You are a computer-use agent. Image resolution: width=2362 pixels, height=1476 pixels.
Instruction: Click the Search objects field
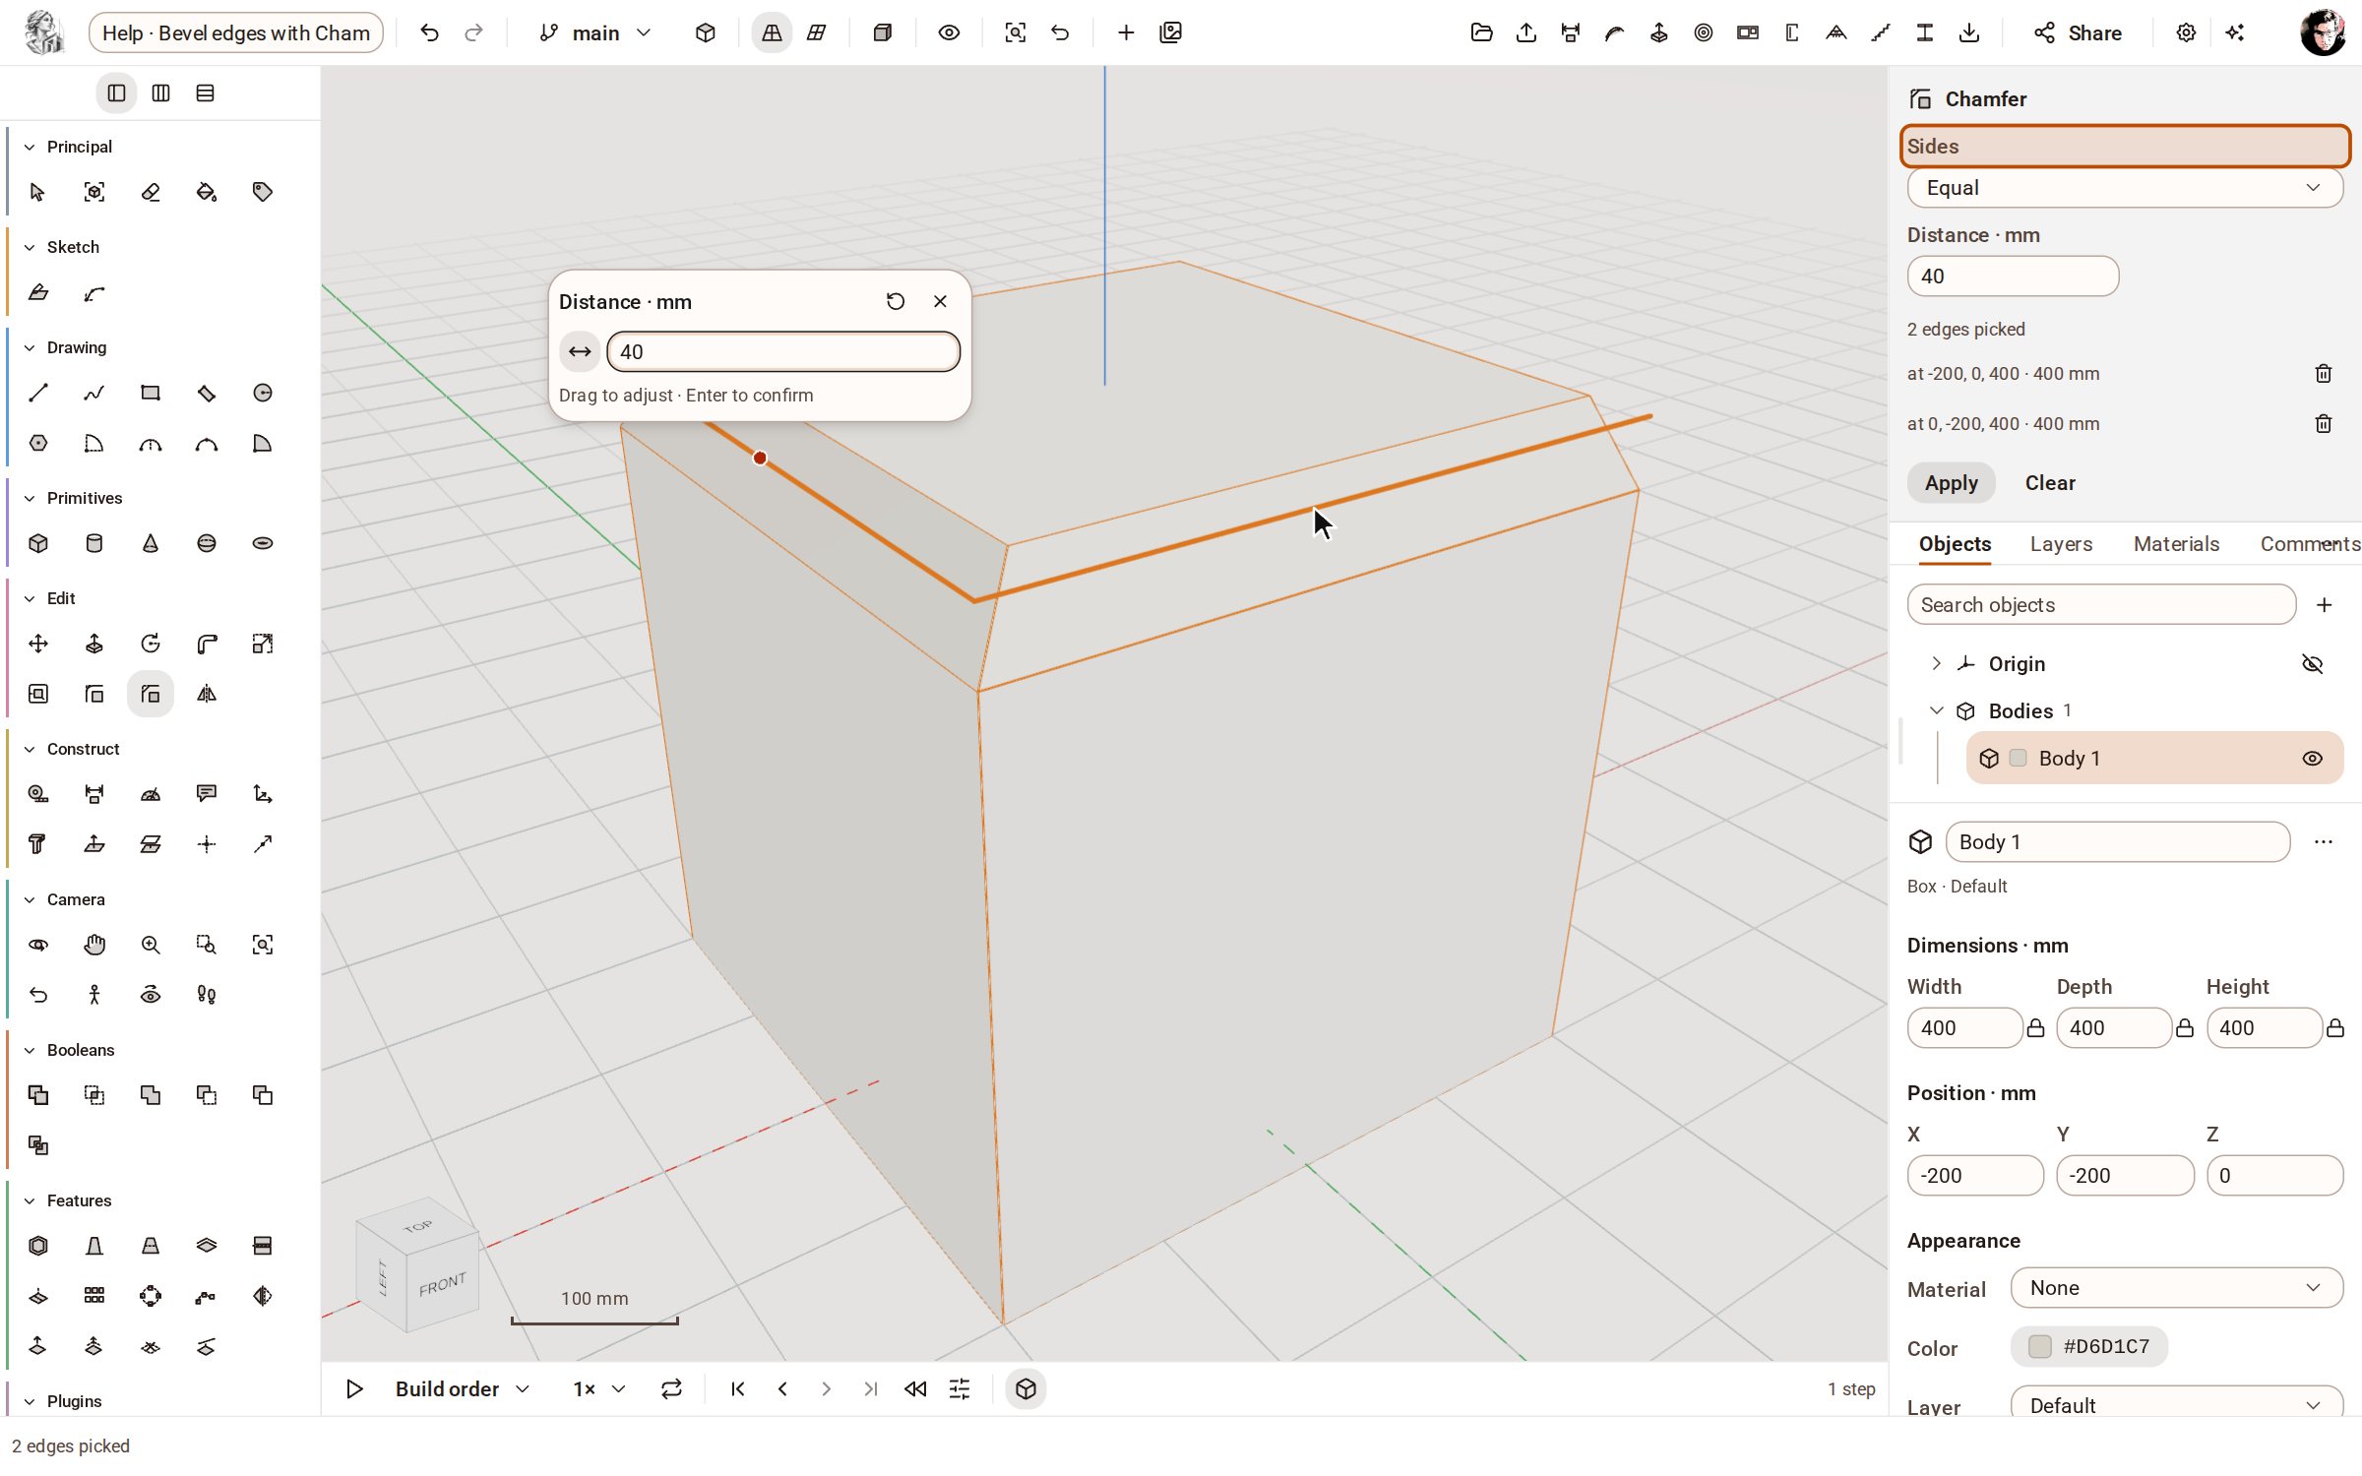click(x=2101, y=605)
